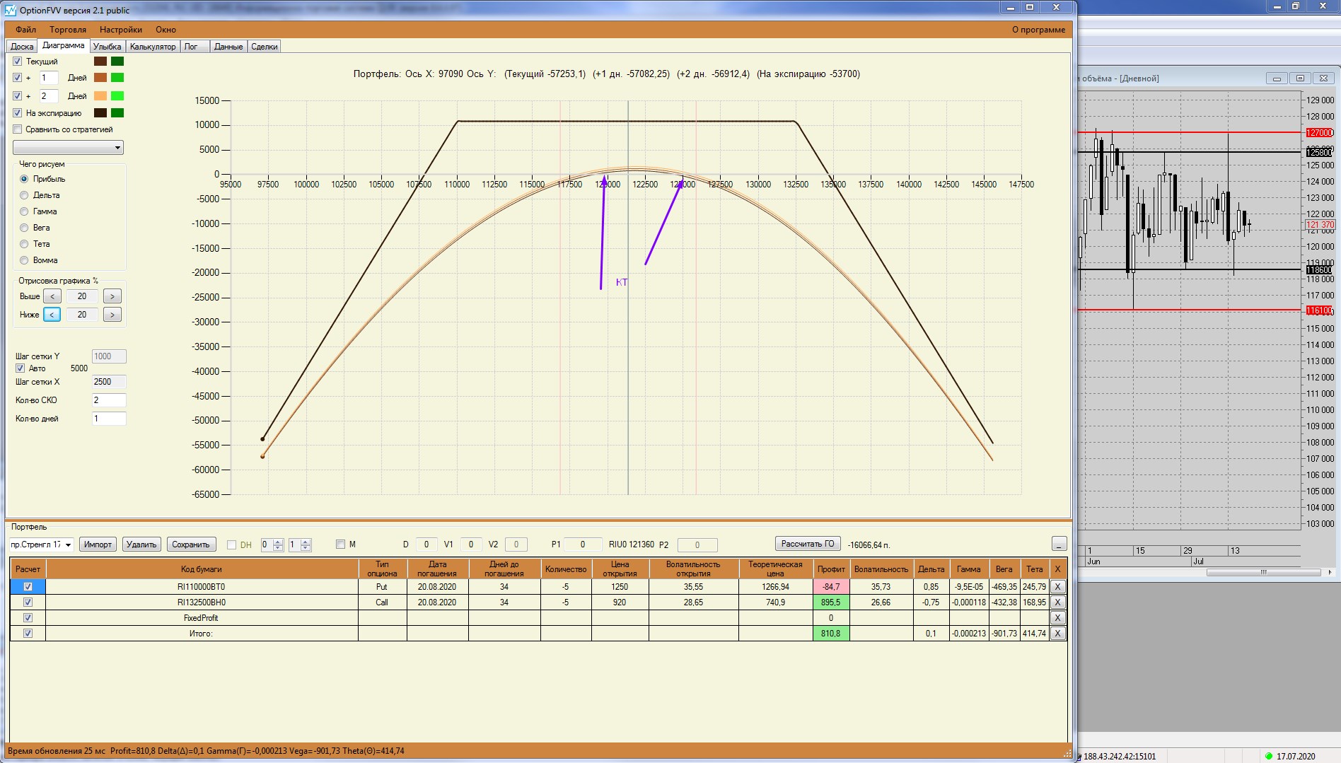Image resolution: width=1341 pixels, height=763 pixels.
Task: Click the P1 value input field
Action: pyautogui.click(x=582, y=544)
